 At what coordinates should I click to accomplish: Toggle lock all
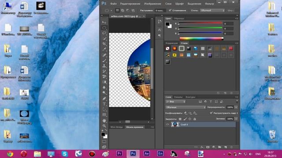(195, 119)
